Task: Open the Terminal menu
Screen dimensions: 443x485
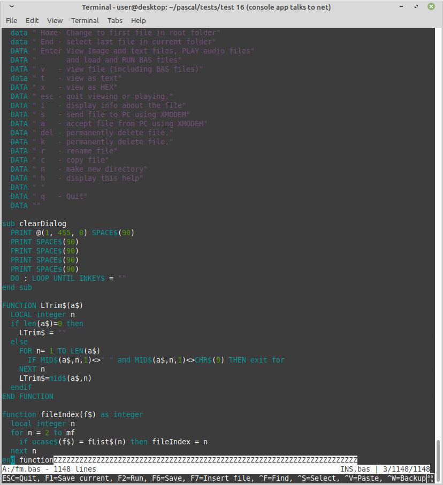Action: 85,20
